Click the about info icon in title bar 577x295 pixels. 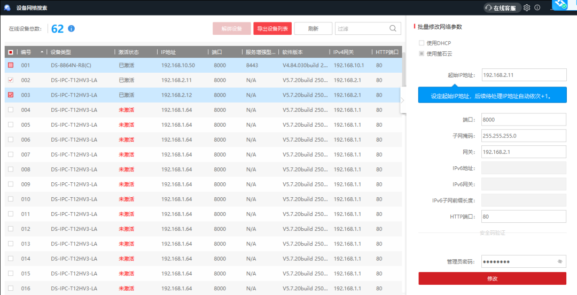pyautogui.click(x=537, y=7)
